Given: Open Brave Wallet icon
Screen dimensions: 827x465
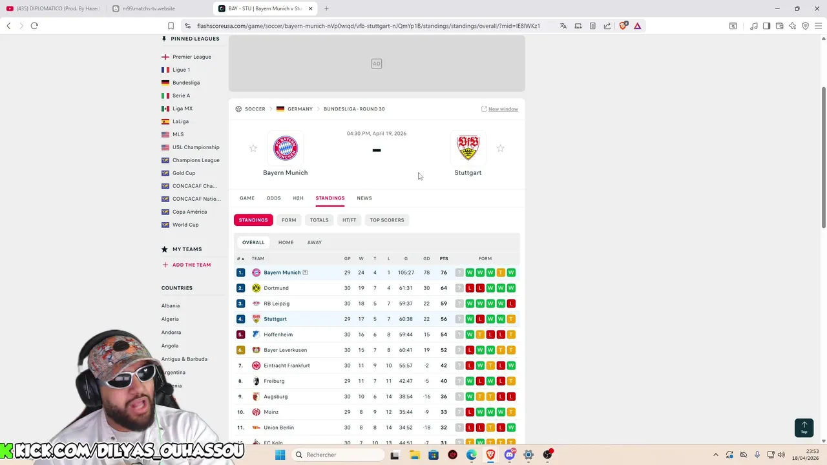Looking at the screenshot, I should point(780,26).
